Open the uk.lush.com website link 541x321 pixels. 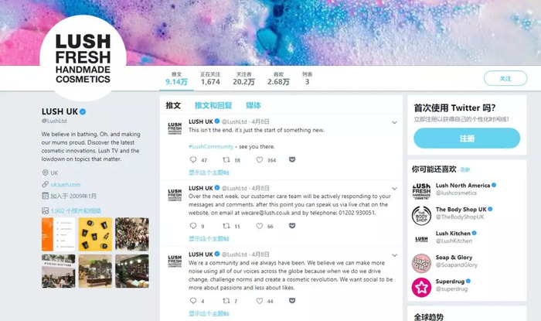coord(66,184)
